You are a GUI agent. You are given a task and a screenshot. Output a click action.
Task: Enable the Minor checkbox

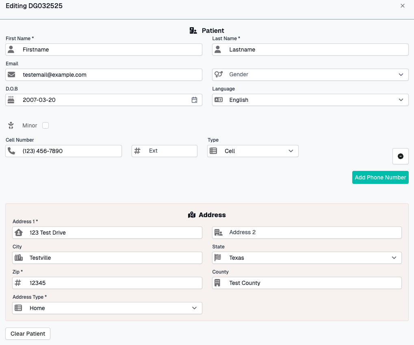pyautogui.click(x=45, y=125)
